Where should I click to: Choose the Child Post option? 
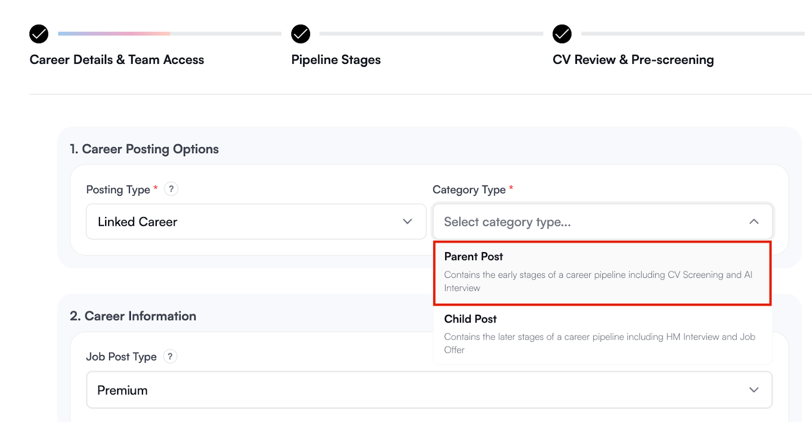(602, 334)
